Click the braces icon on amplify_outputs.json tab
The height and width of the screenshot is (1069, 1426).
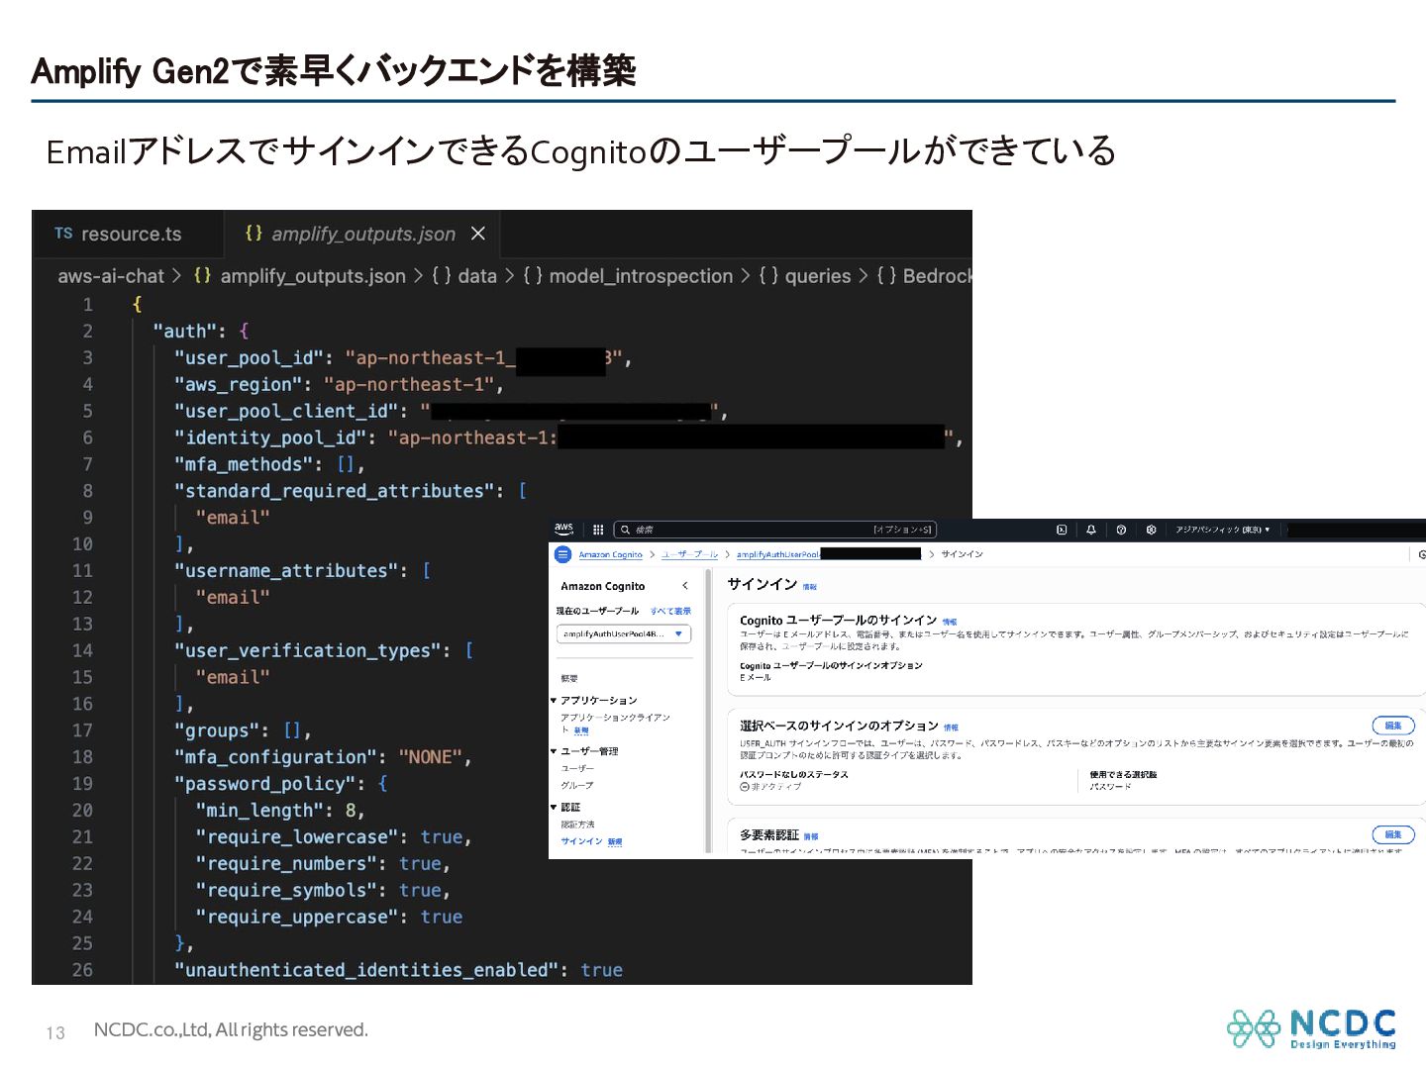coord(254,233)
